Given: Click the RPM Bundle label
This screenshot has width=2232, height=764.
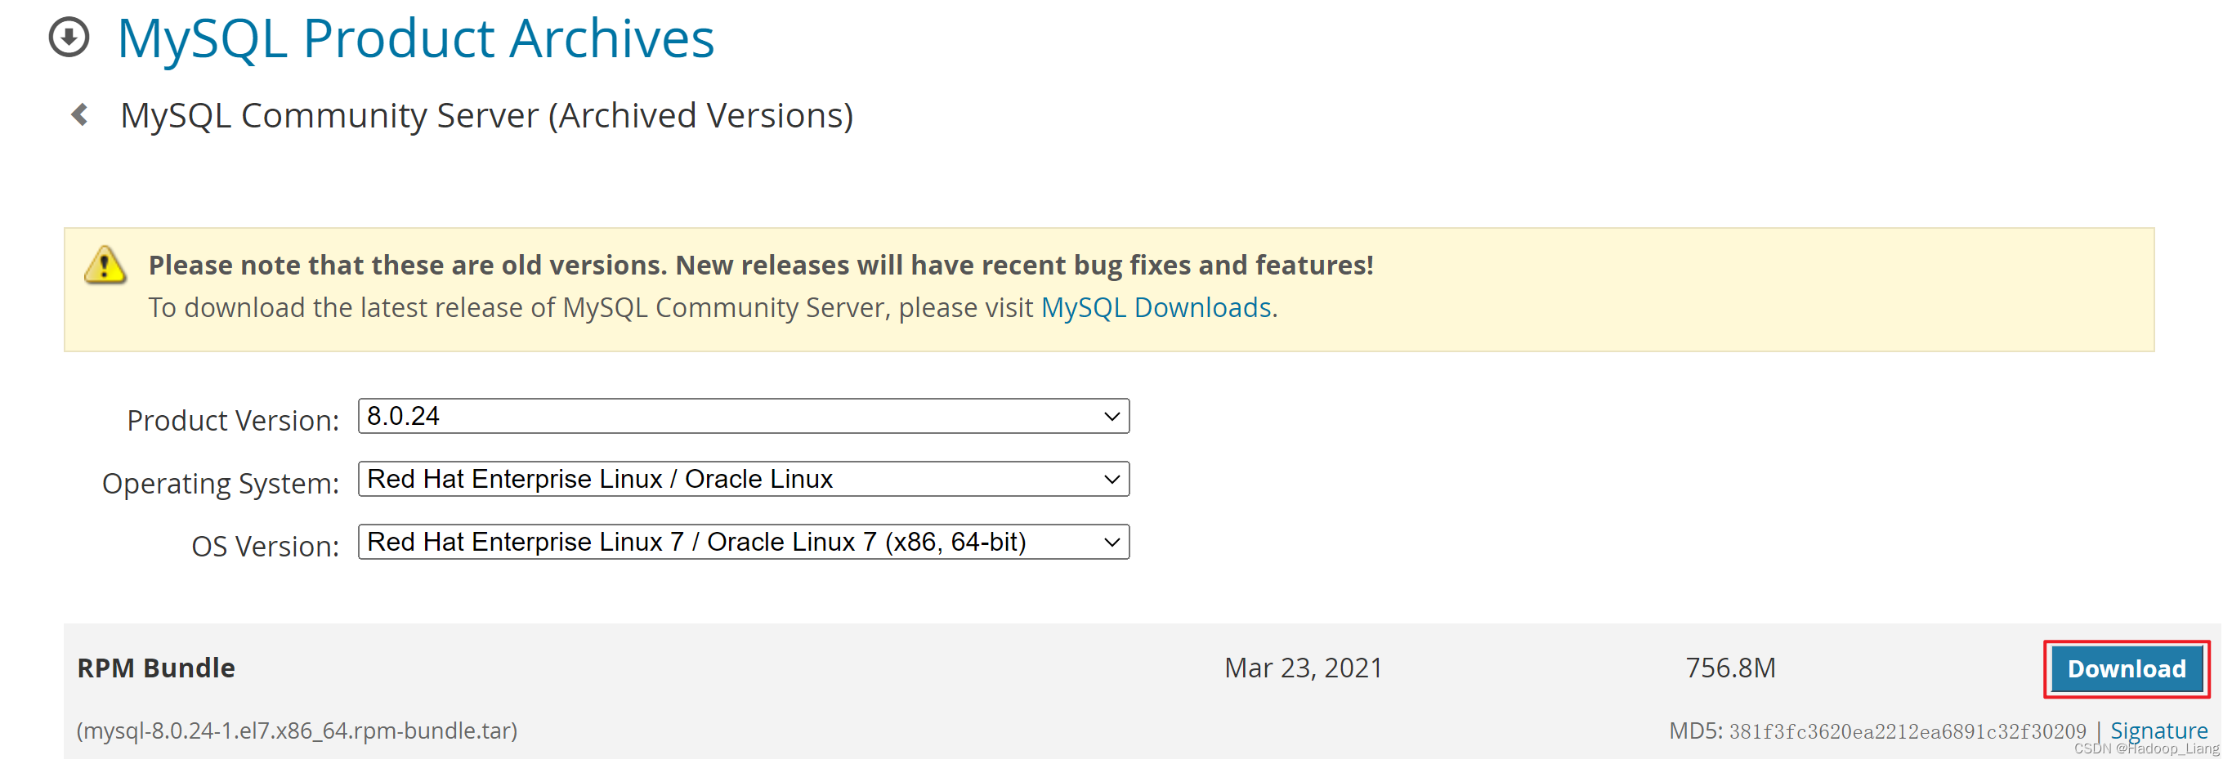Looking at the screenshot, I should 156,667.
